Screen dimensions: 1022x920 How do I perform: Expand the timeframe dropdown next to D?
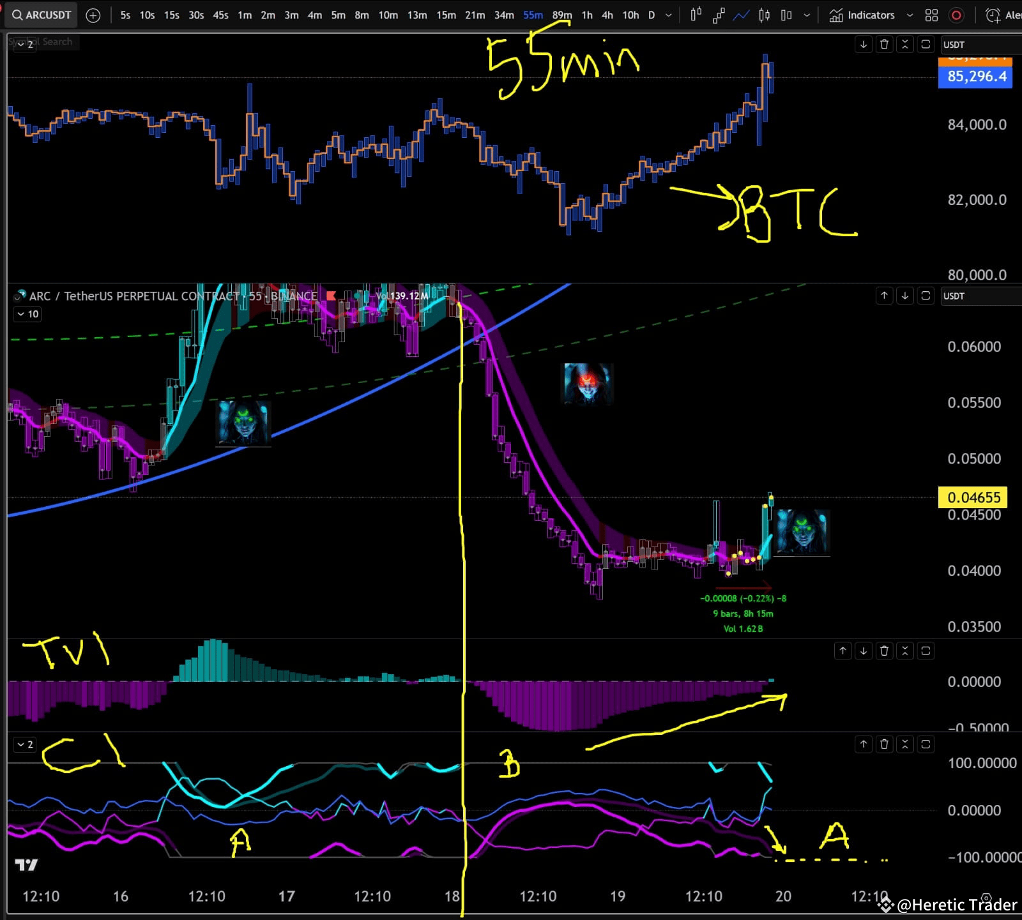pos(668,15)
